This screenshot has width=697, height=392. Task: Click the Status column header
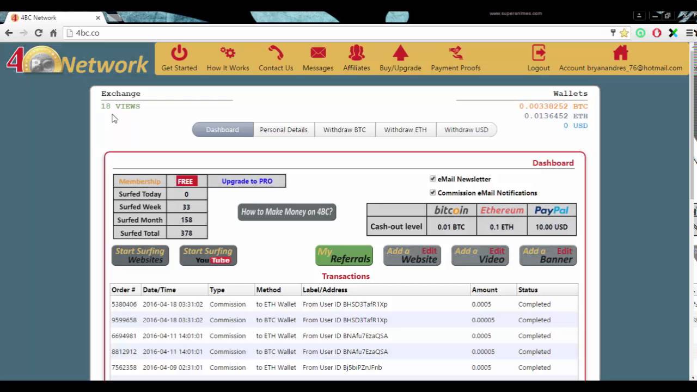click(x=528, y=290)
